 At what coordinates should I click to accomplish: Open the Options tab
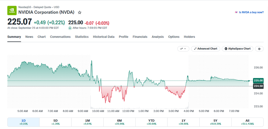pyautogui.click(x=174, y=37)
